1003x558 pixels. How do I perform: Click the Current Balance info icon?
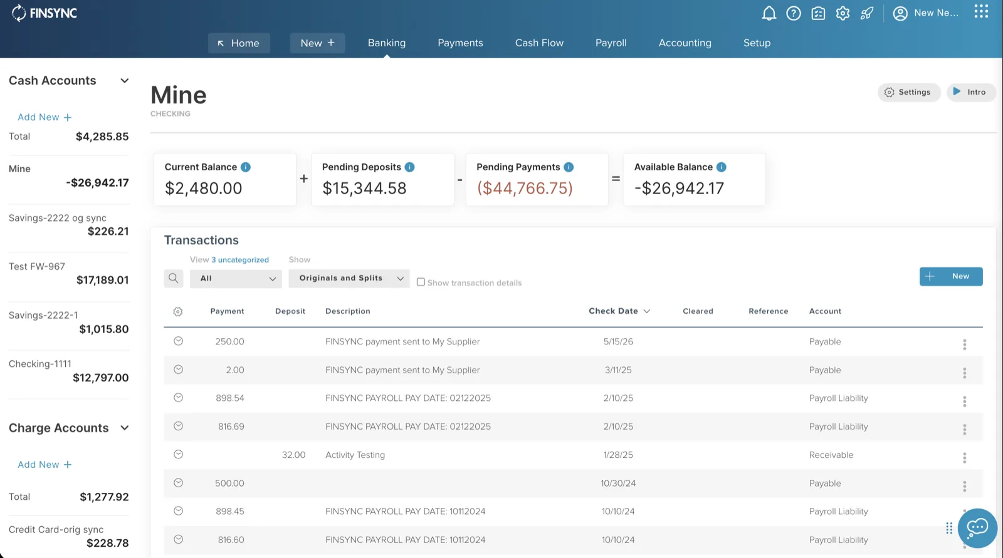246,167
